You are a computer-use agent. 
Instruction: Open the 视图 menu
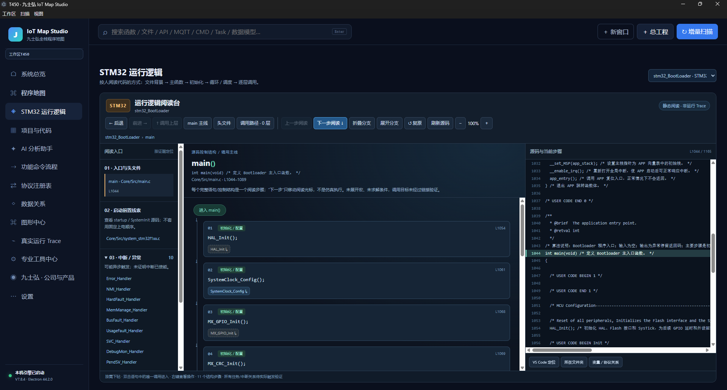[x=39, y=14]
